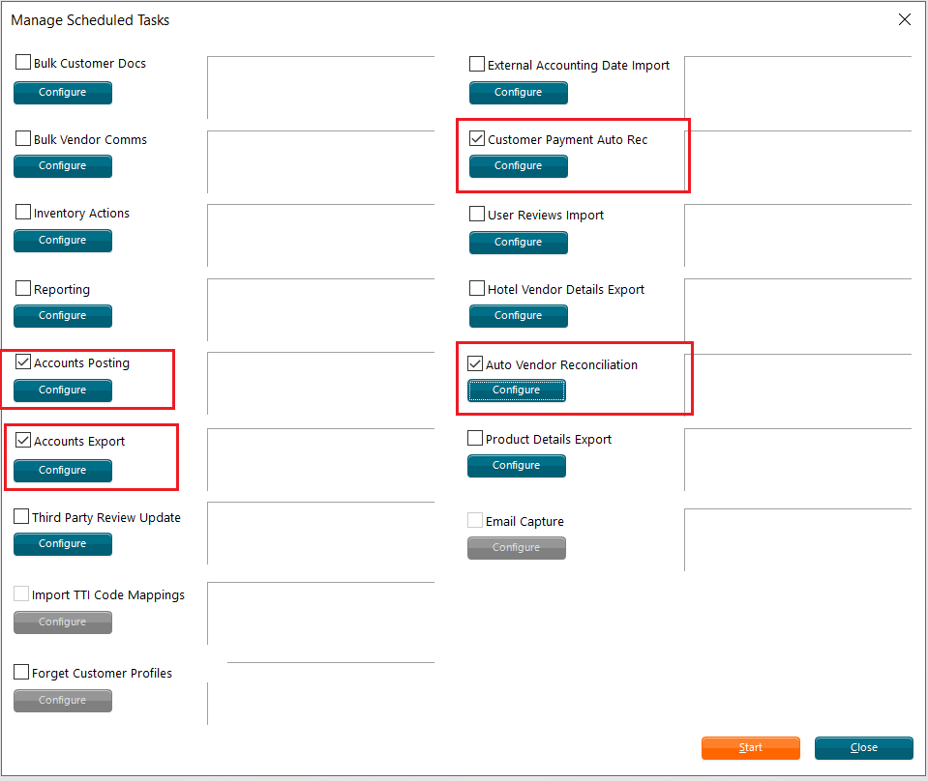
Task: Click the Accounts Posting status box
Action: point(320,383)
